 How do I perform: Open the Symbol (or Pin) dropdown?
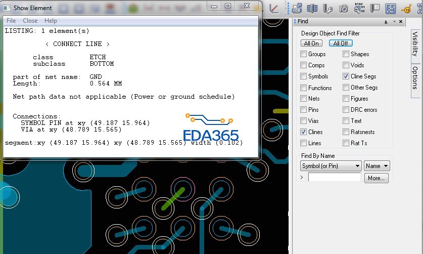pos(331,165)
